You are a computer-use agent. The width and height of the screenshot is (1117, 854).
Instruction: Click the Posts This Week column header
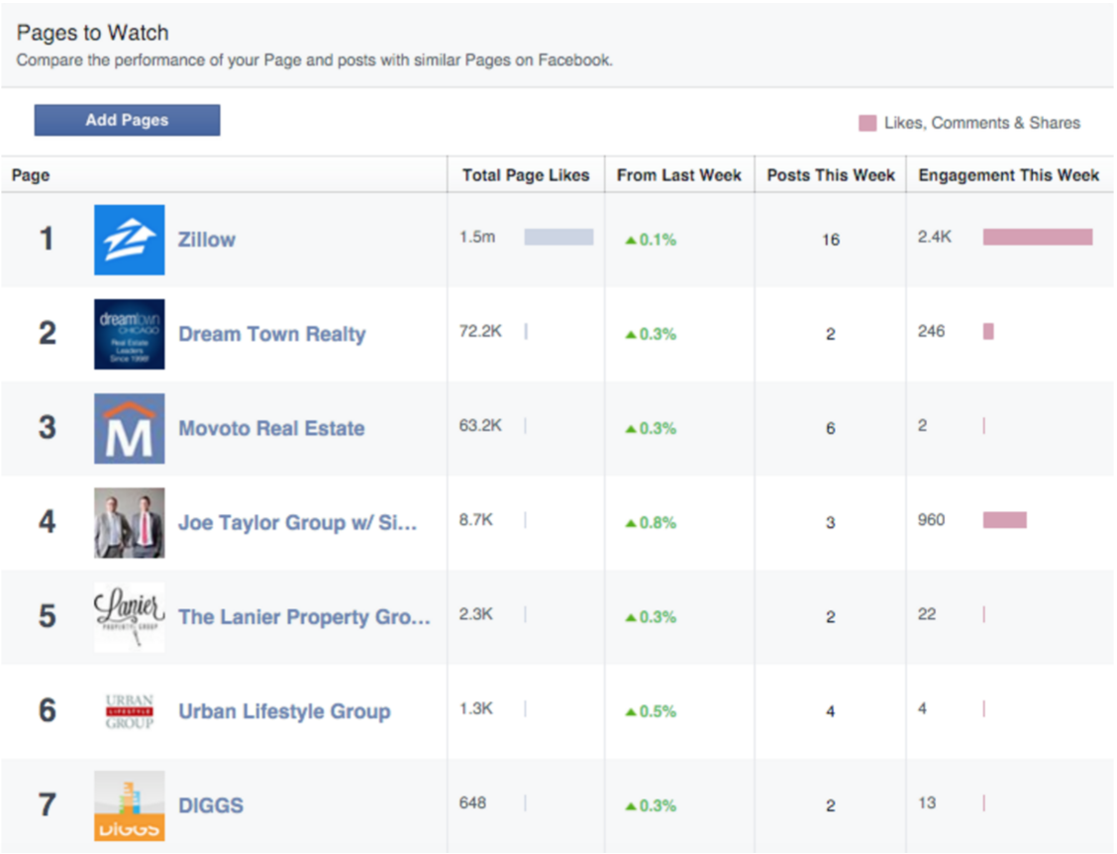tap(831, 175)
